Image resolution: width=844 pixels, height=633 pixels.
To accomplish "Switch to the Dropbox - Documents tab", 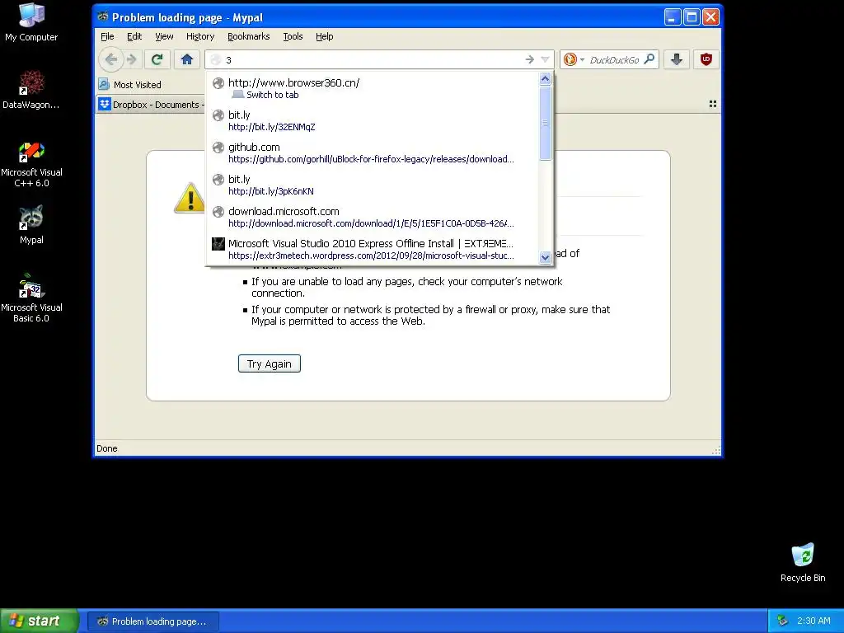I will 151,105.
